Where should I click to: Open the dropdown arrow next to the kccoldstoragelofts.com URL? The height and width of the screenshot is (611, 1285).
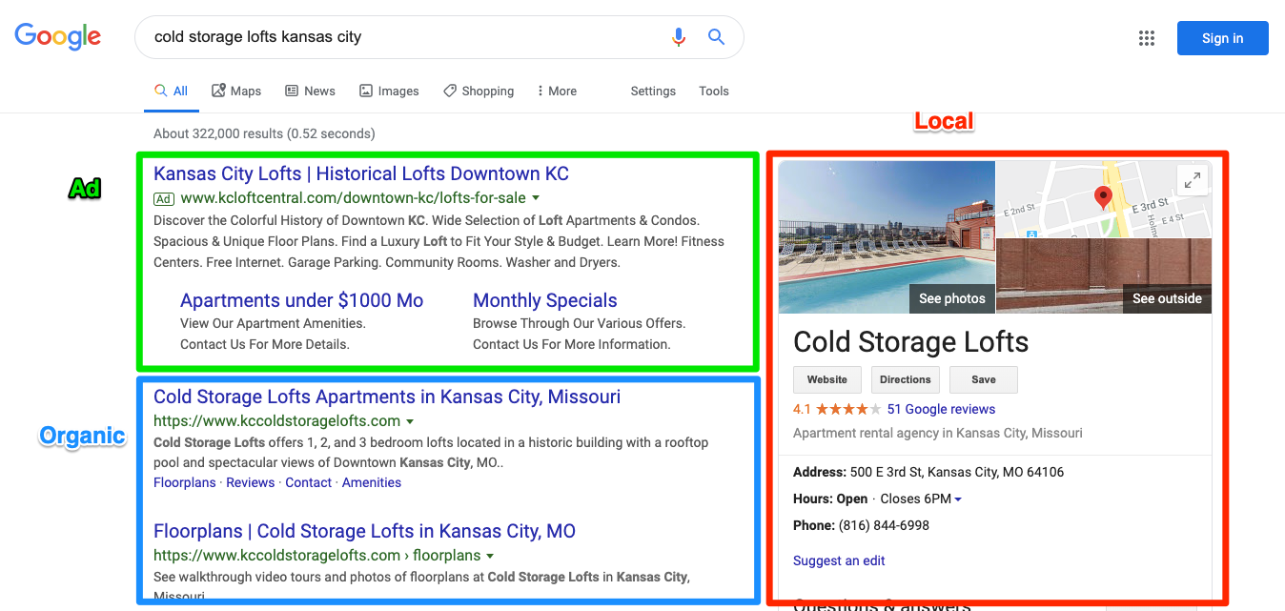410,421
